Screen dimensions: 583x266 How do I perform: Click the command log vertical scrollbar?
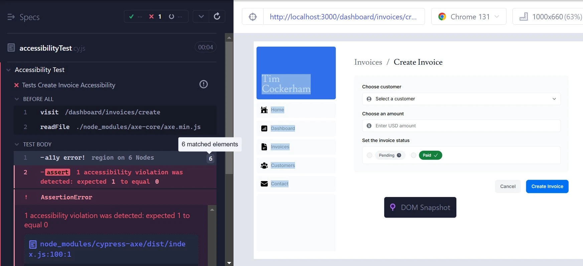tap(229, 107)
